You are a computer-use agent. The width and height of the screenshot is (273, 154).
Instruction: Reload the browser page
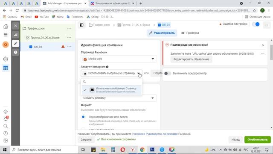pos(17,10)
